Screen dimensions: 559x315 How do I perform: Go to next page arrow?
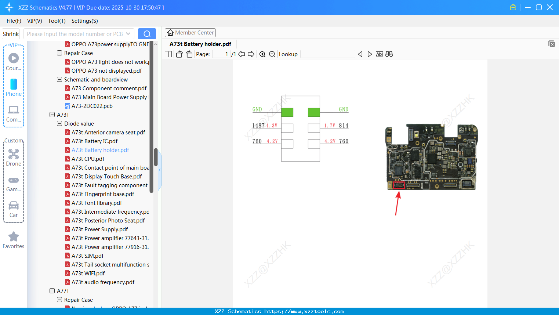(x=251, y=54)
